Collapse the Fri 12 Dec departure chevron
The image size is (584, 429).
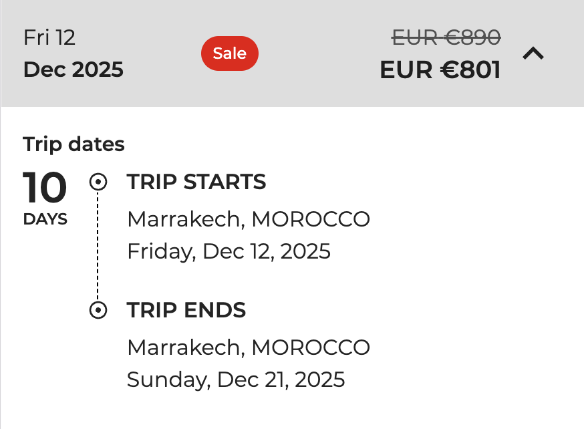533,54
